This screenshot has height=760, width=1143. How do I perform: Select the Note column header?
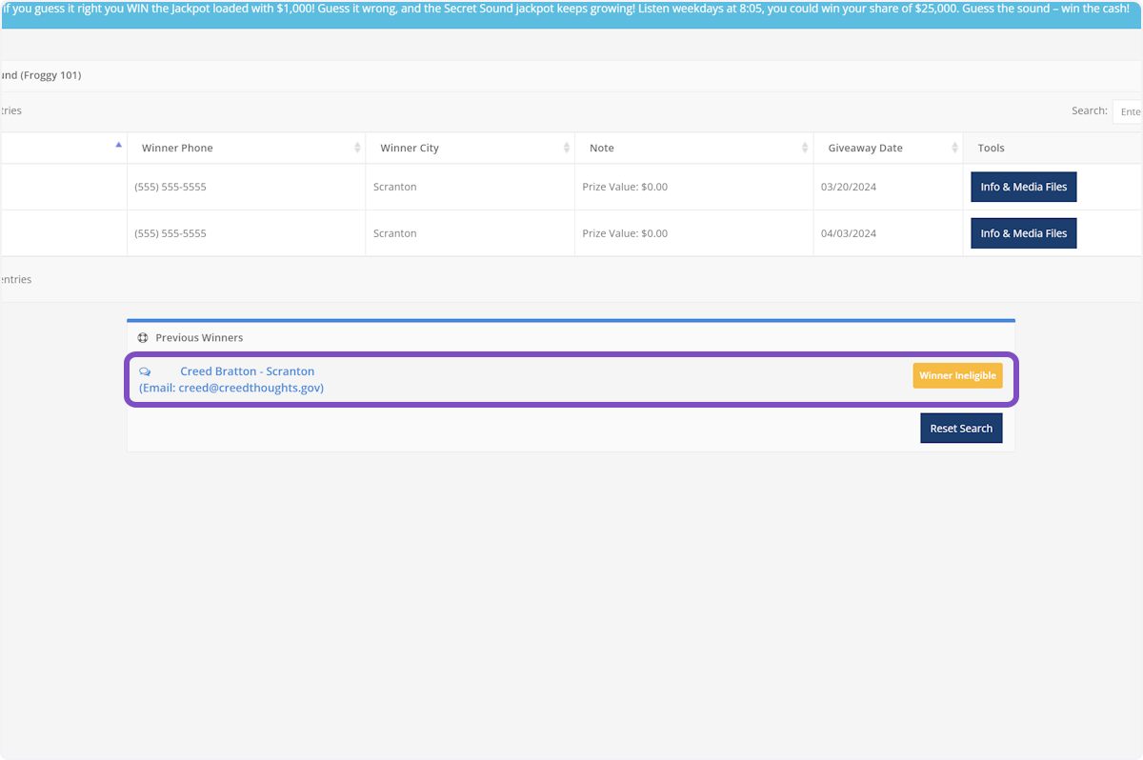(x=601, y=148)
